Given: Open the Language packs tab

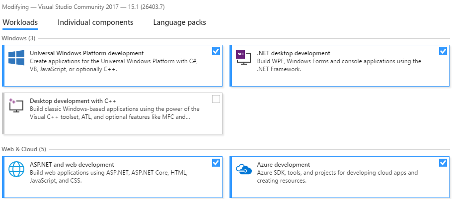Looking at the screenshot, I should [x=179, y=22].
